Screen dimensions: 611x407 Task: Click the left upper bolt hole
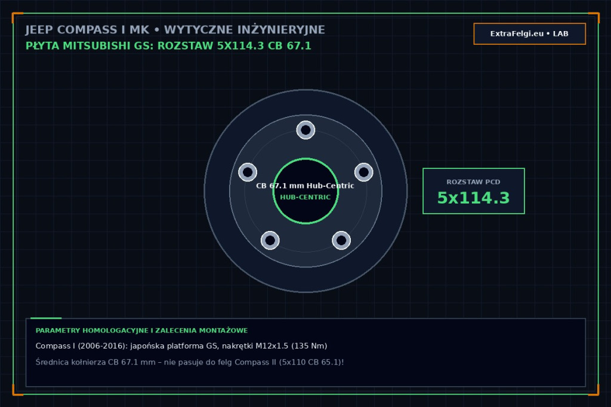248,172
